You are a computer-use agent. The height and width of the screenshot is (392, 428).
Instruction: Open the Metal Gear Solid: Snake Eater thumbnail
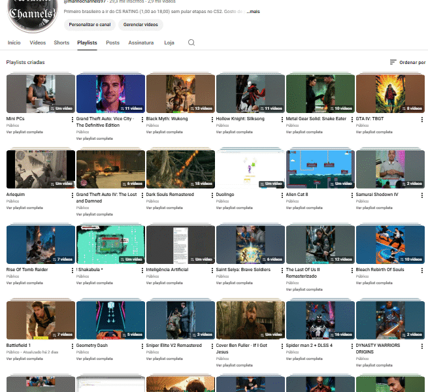(320, 93)
